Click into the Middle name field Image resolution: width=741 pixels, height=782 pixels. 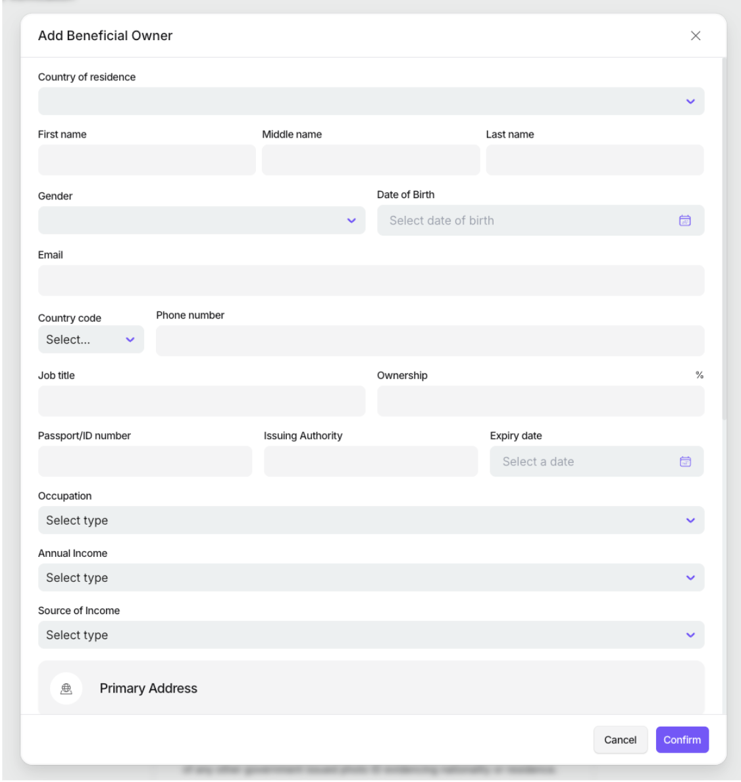370,160
